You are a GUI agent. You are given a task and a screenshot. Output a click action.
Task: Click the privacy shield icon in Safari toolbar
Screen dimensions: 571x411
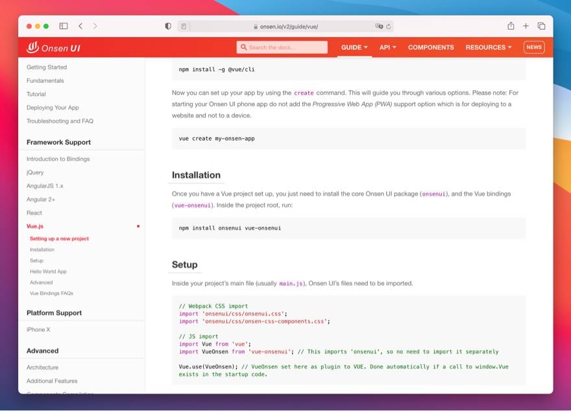click(168, 26)
